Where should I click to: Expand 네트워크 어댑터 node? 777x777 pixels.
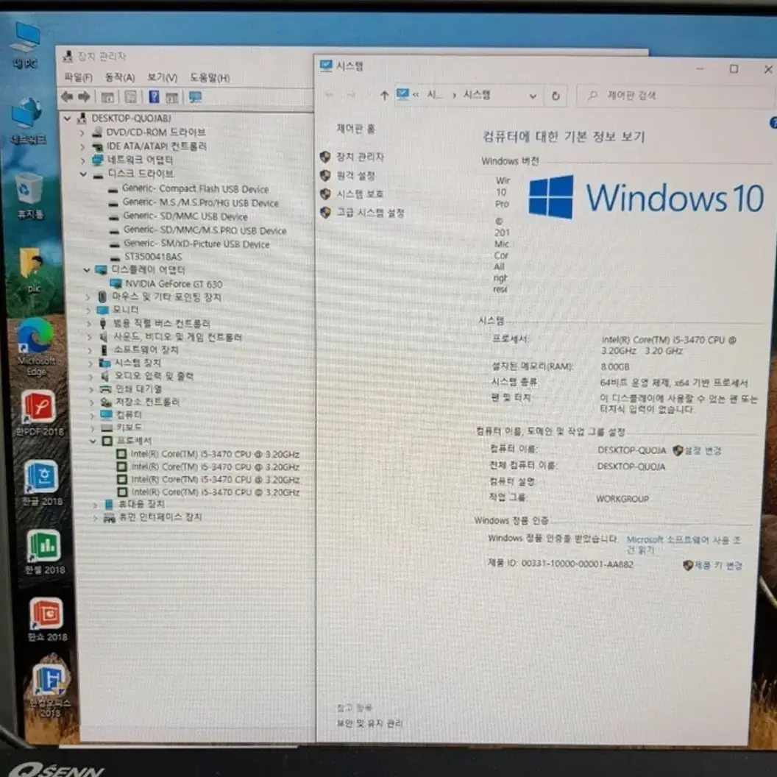(83, 160)
